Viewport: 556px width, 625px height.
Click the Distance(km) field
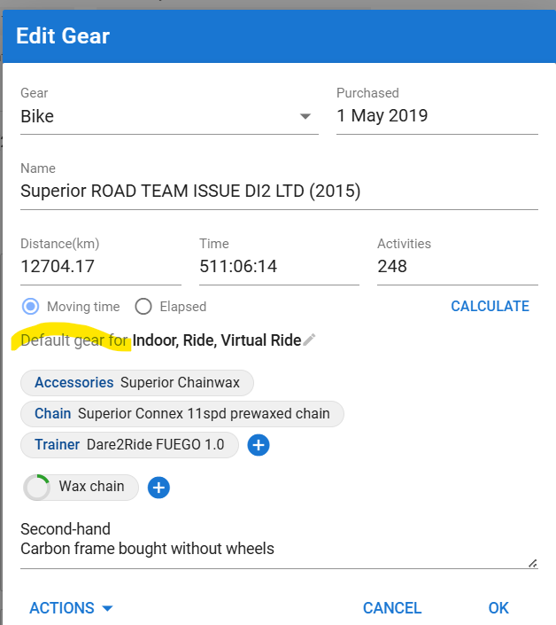coord(101,266)
